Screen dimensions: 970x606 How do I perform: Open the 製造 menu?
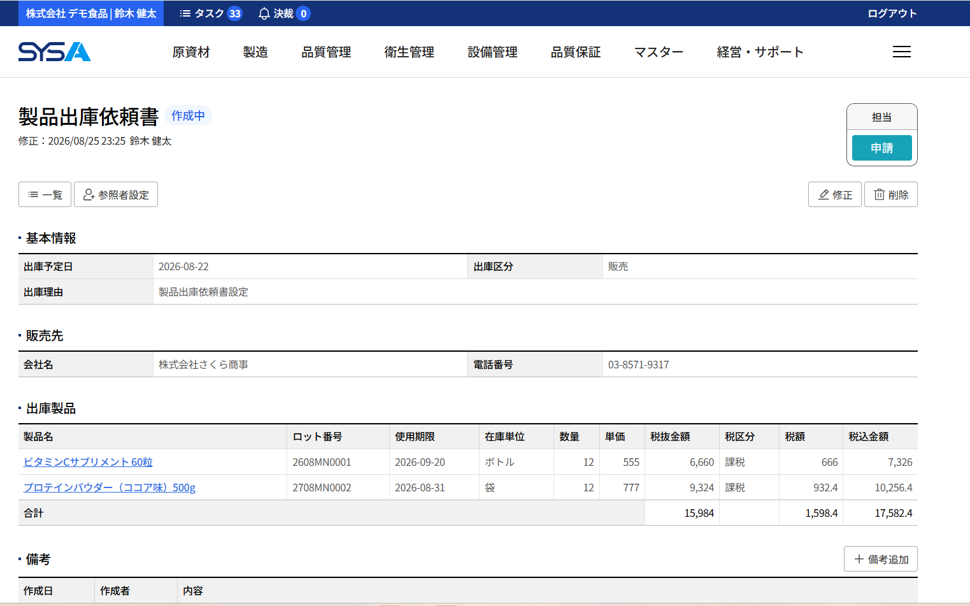(x=255, y=52)
